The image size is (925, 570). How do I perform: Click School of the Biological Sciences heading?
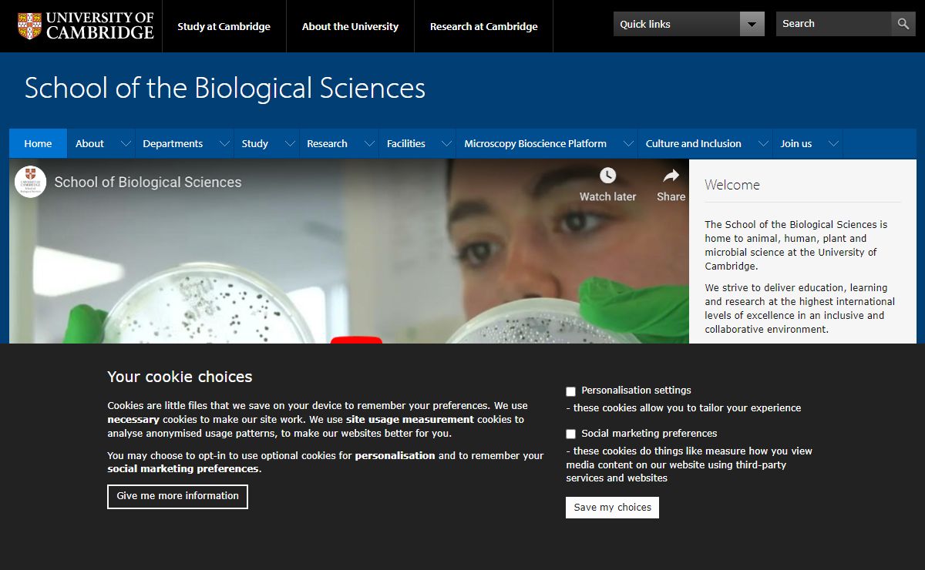[224, 88]
